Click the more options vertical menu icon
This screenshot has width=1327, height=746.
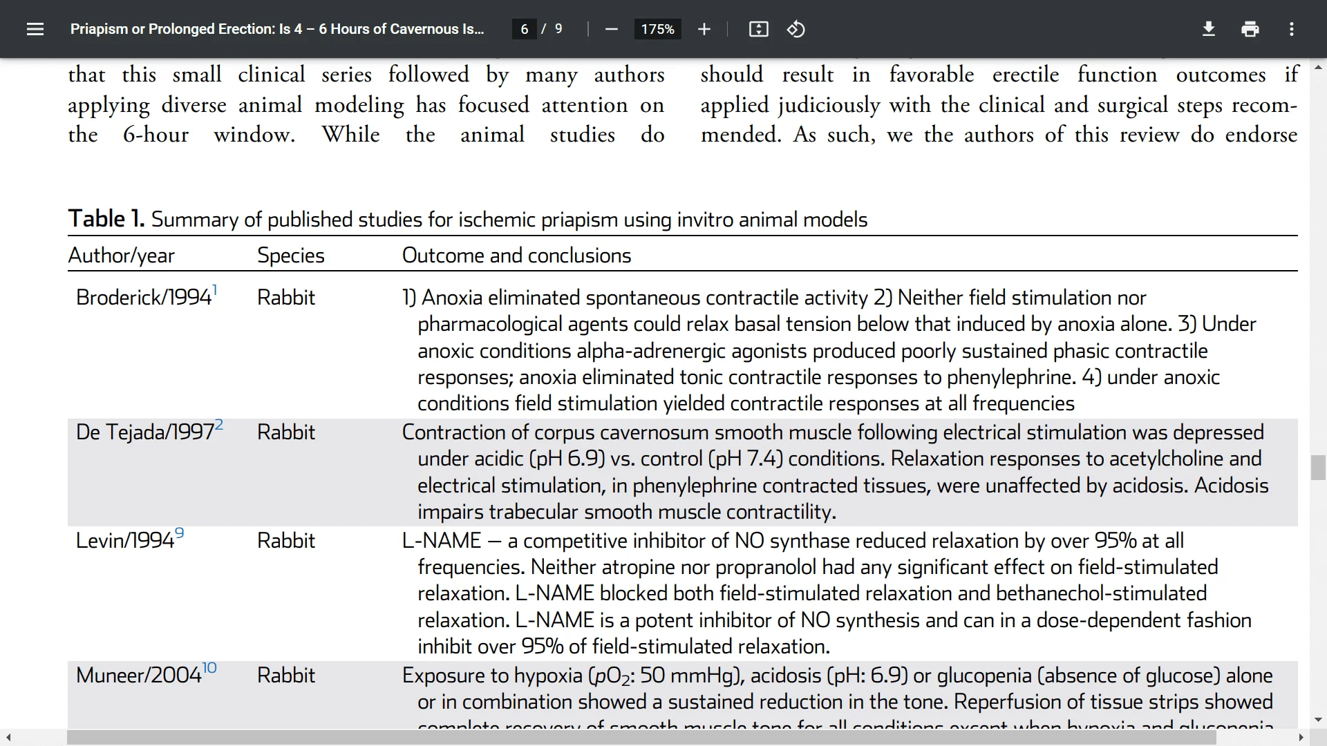point(1292,29)
